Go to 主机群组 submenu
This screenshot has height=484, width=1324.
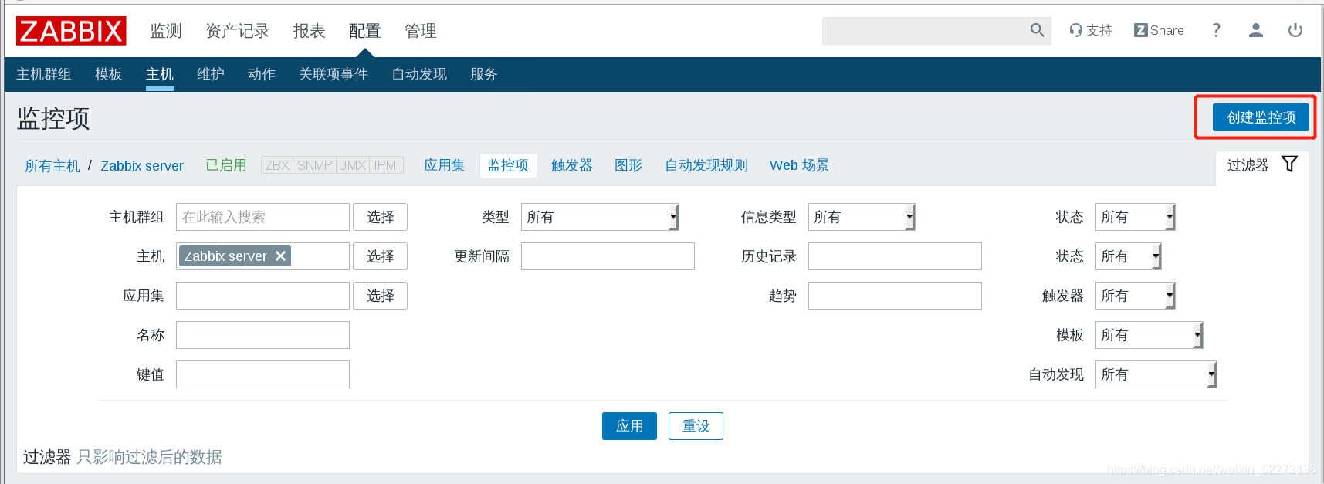tap(44, 74)
